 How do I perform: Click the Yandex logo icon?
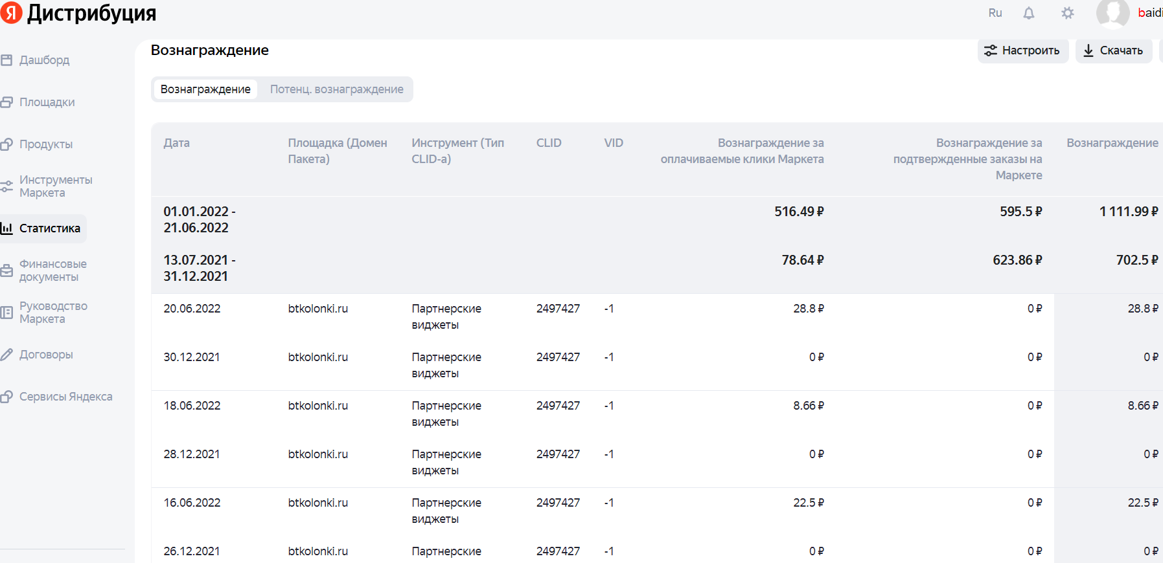pyautogui.click(x=11, y=12)
